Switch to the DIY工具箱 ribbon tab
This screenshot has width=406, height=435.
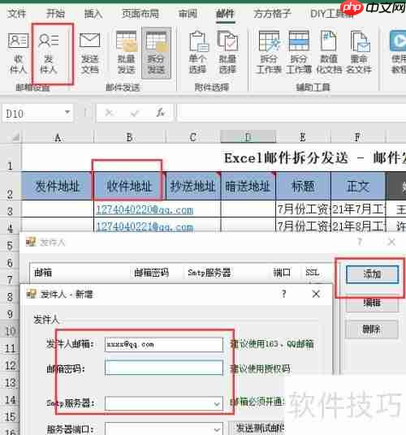pos(330,14)
